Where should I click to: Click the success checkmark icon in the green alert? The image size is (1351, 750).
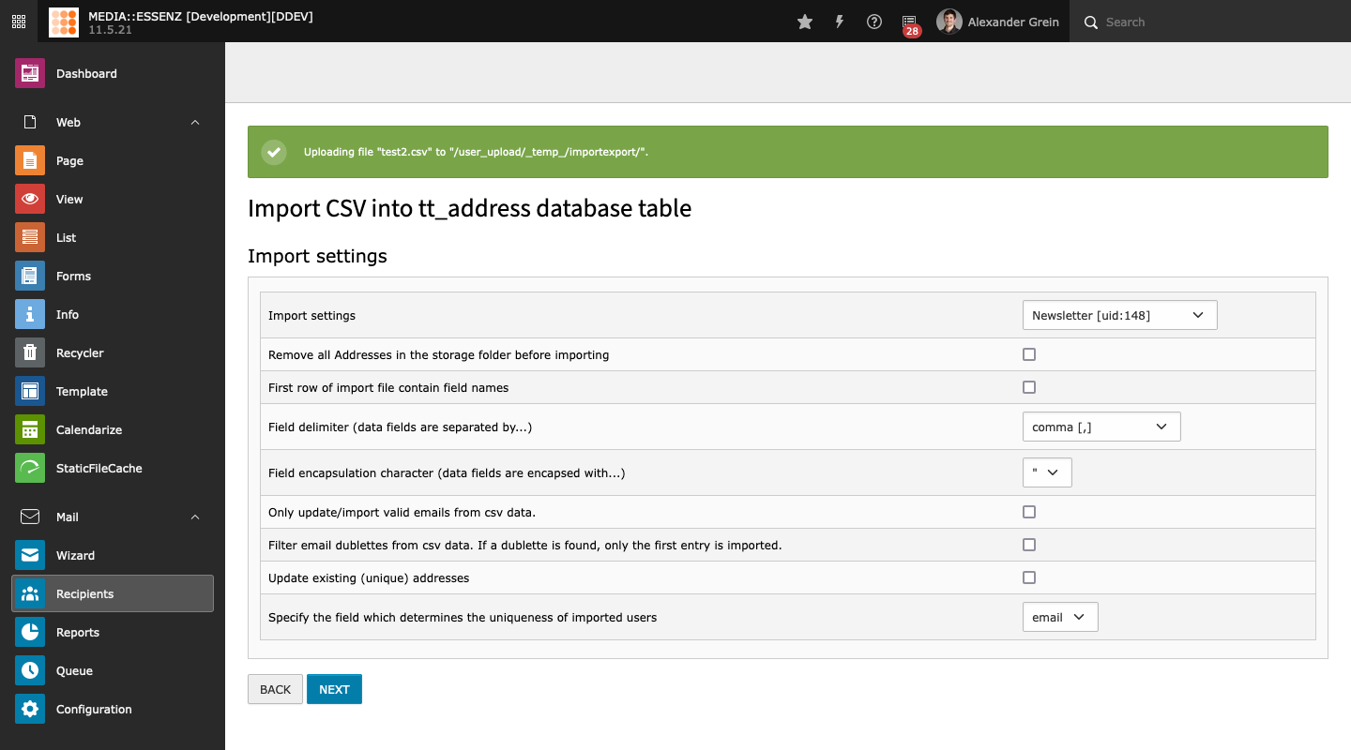coord(274,152)
